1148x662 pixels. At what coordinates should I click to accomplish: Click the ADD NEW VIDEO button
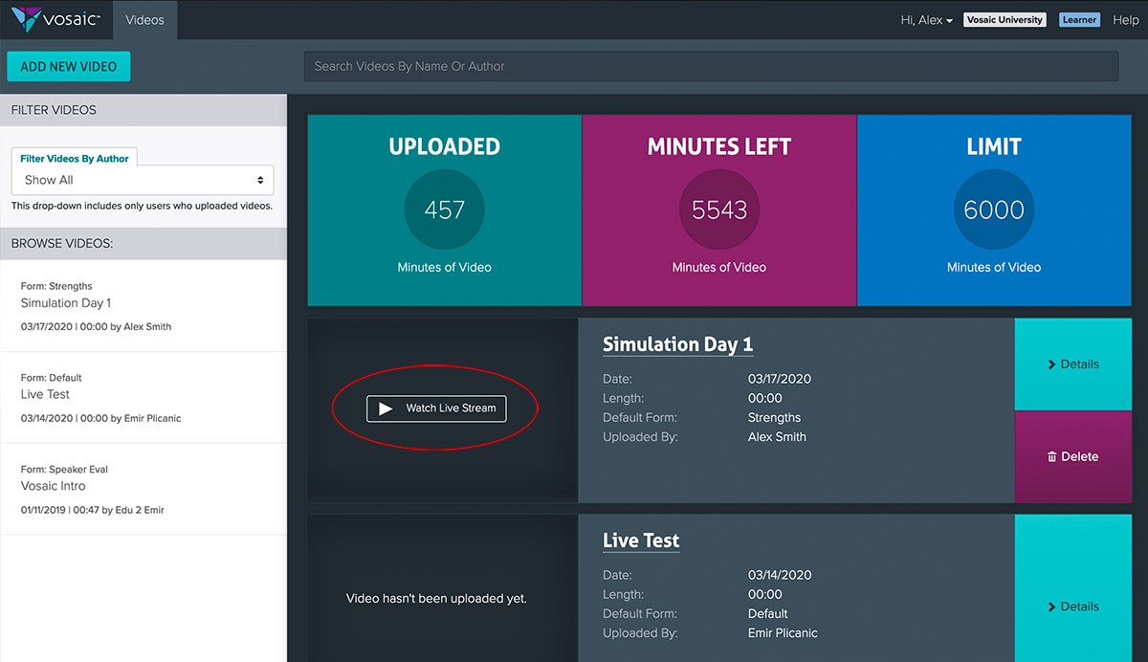(x=69, y=67)
